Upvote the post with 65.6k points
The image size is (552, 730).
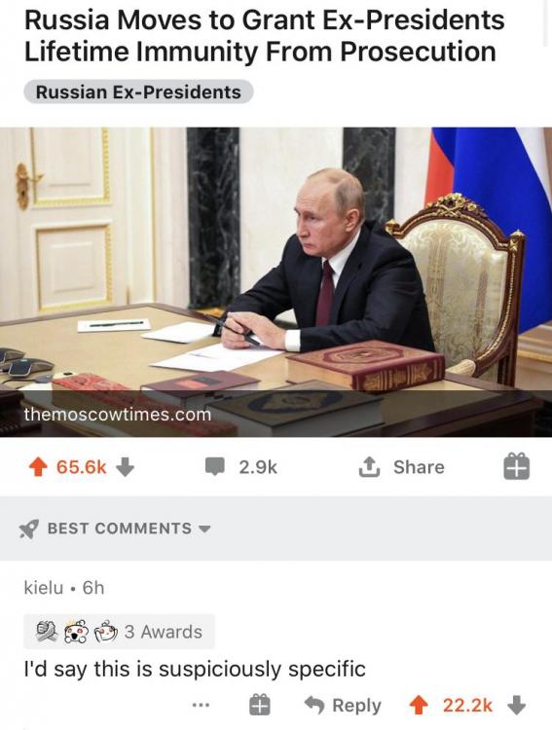39,467
